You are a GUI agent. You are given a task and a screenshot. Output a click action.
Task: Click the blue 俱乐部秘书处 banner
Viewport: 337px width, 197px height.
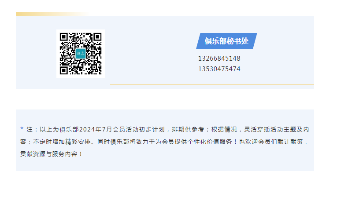(x=226, y=41)
